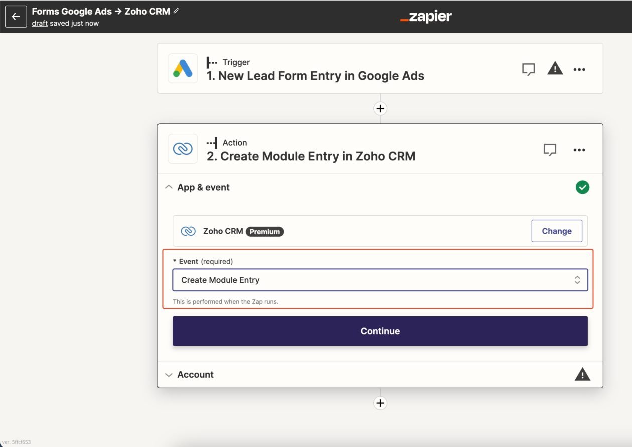
Task: Click the back arrow button
Action: tap(16, 17)
